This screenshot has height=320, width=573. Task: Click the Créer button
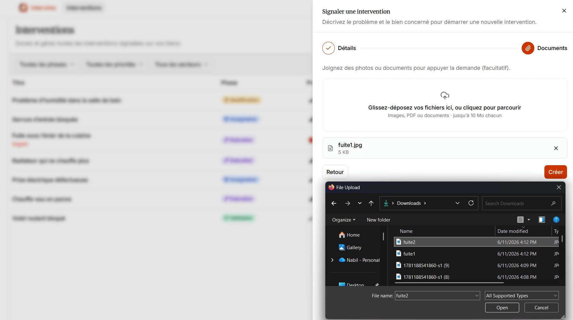click(x=555, y=172)
